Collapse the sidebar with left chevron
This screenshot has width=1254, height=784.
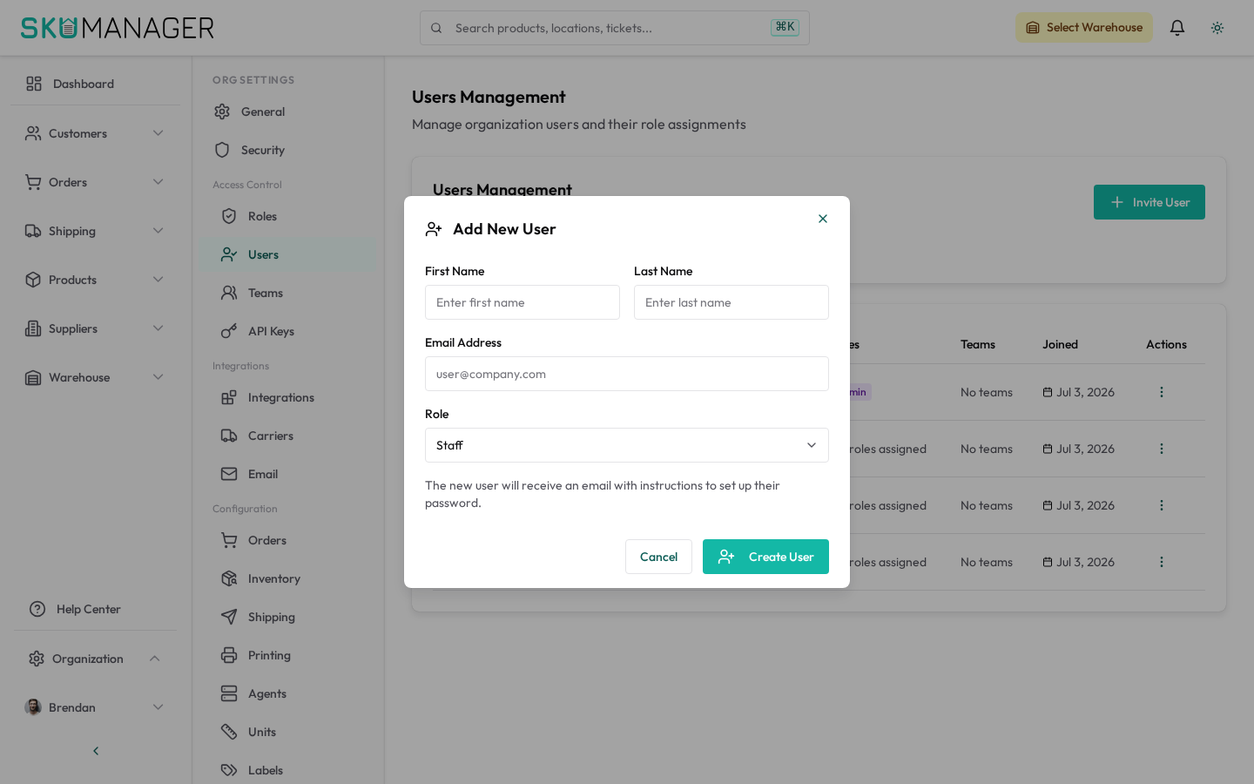pos(96,751)
